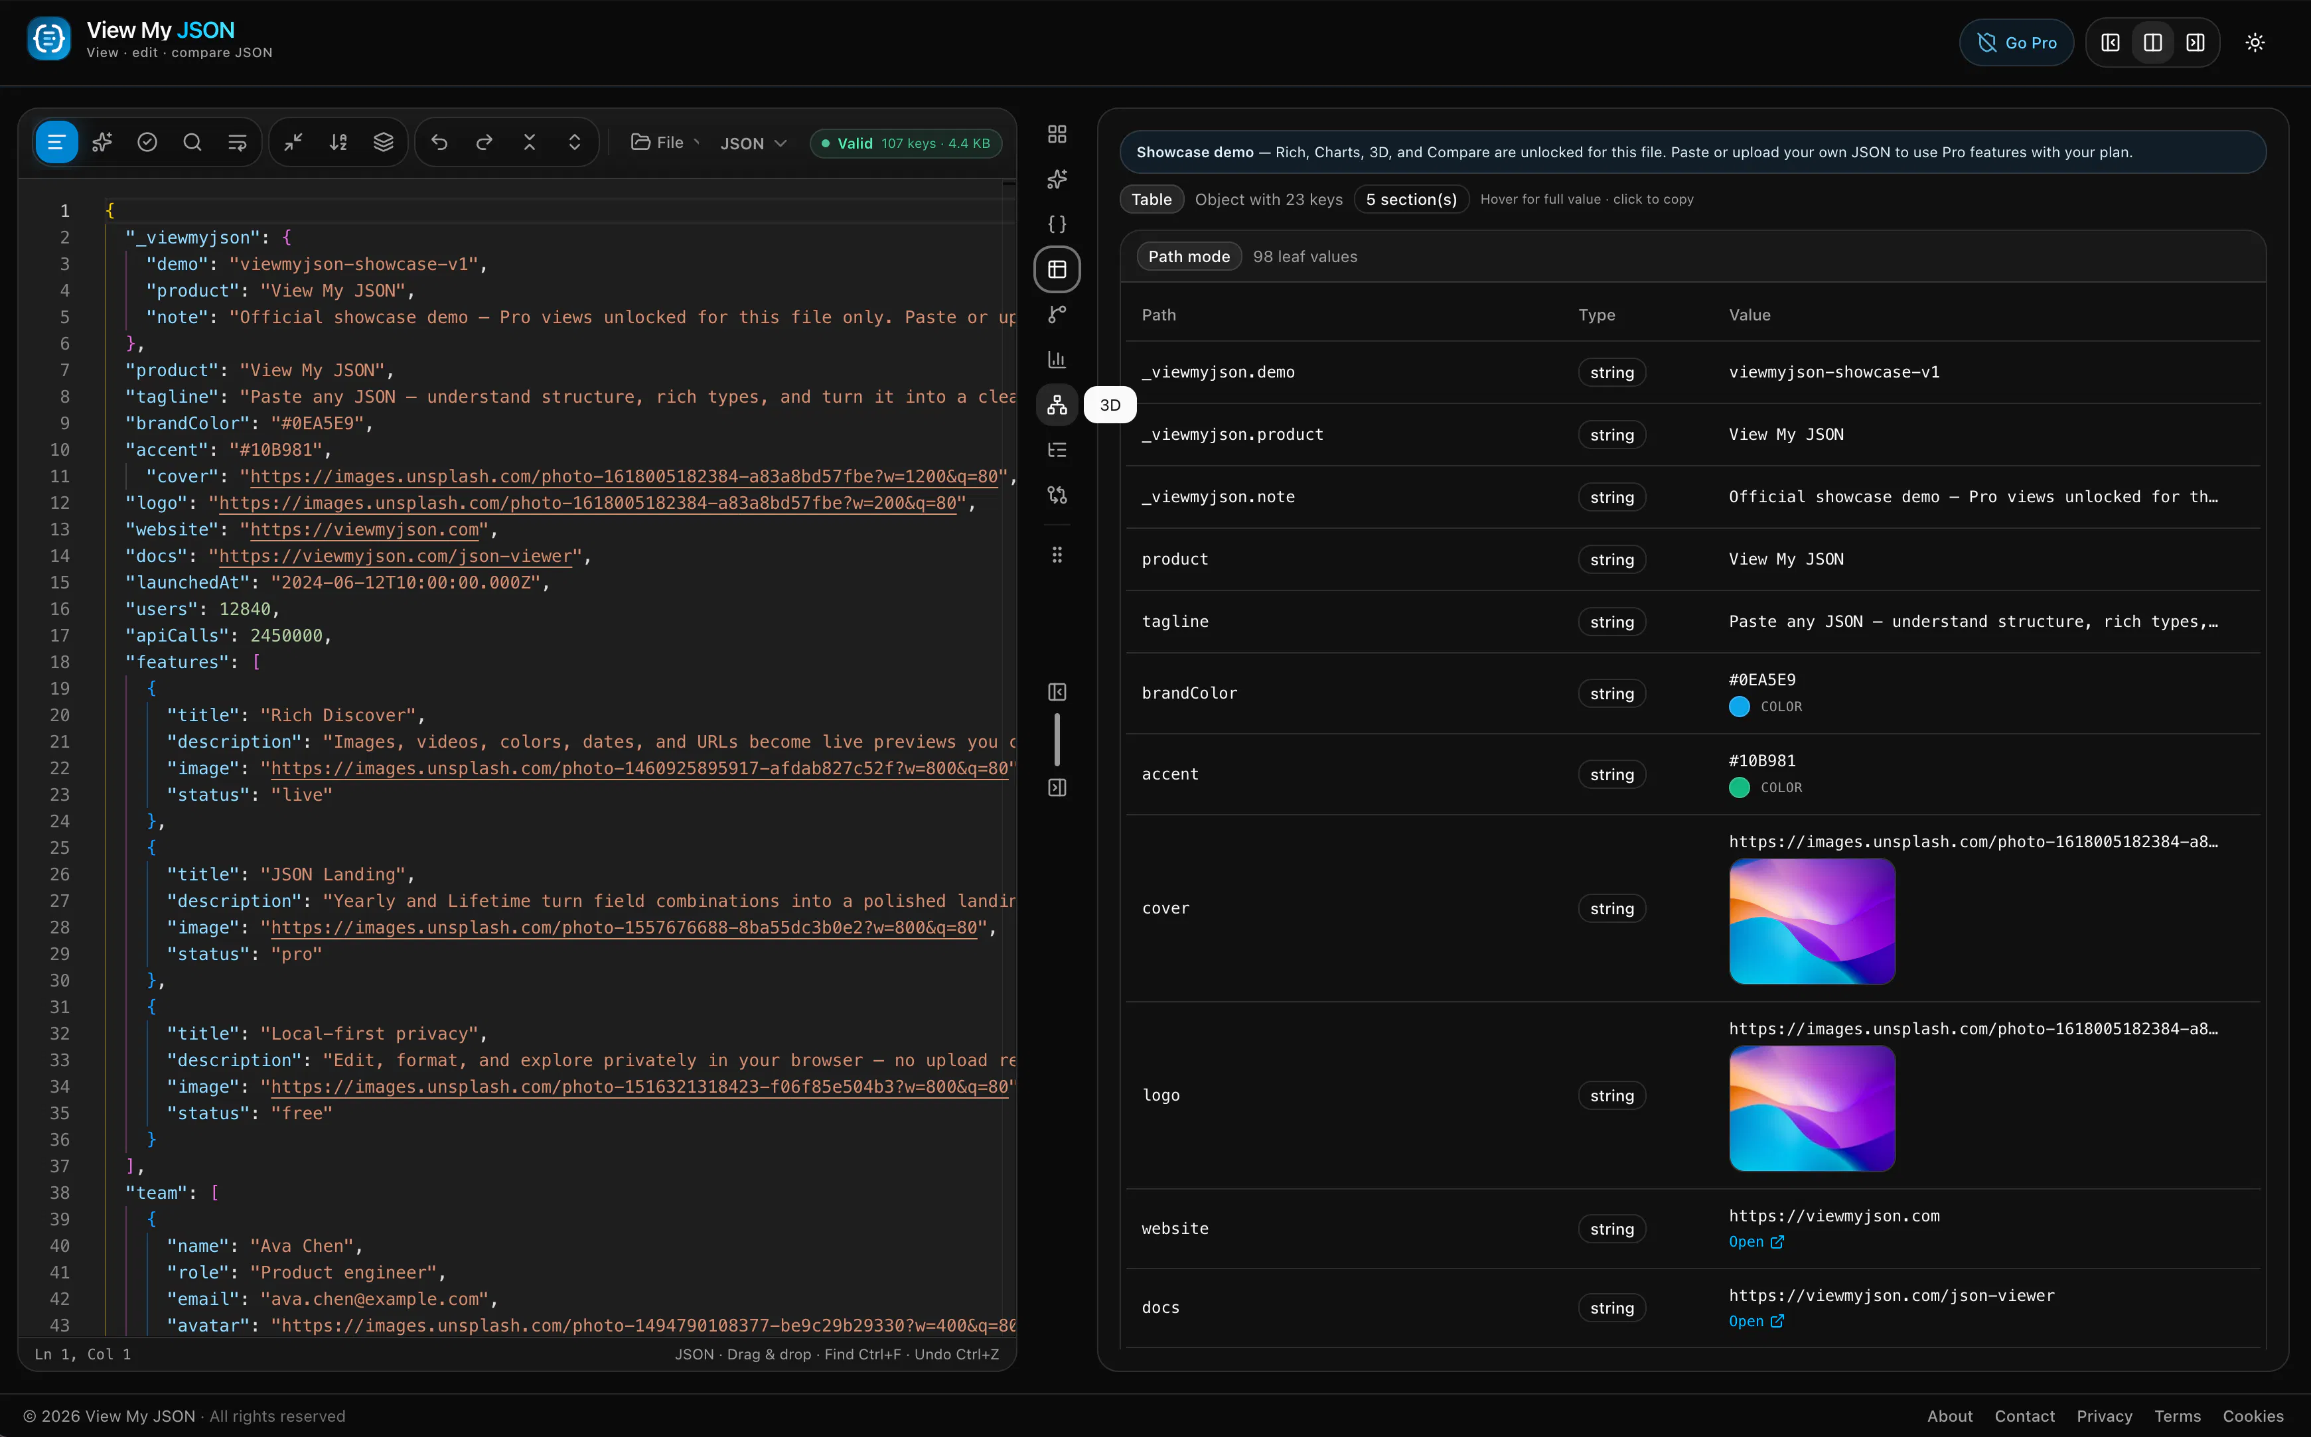Redo the last edit
The image size is (2311, 1437).
(485, 143)
